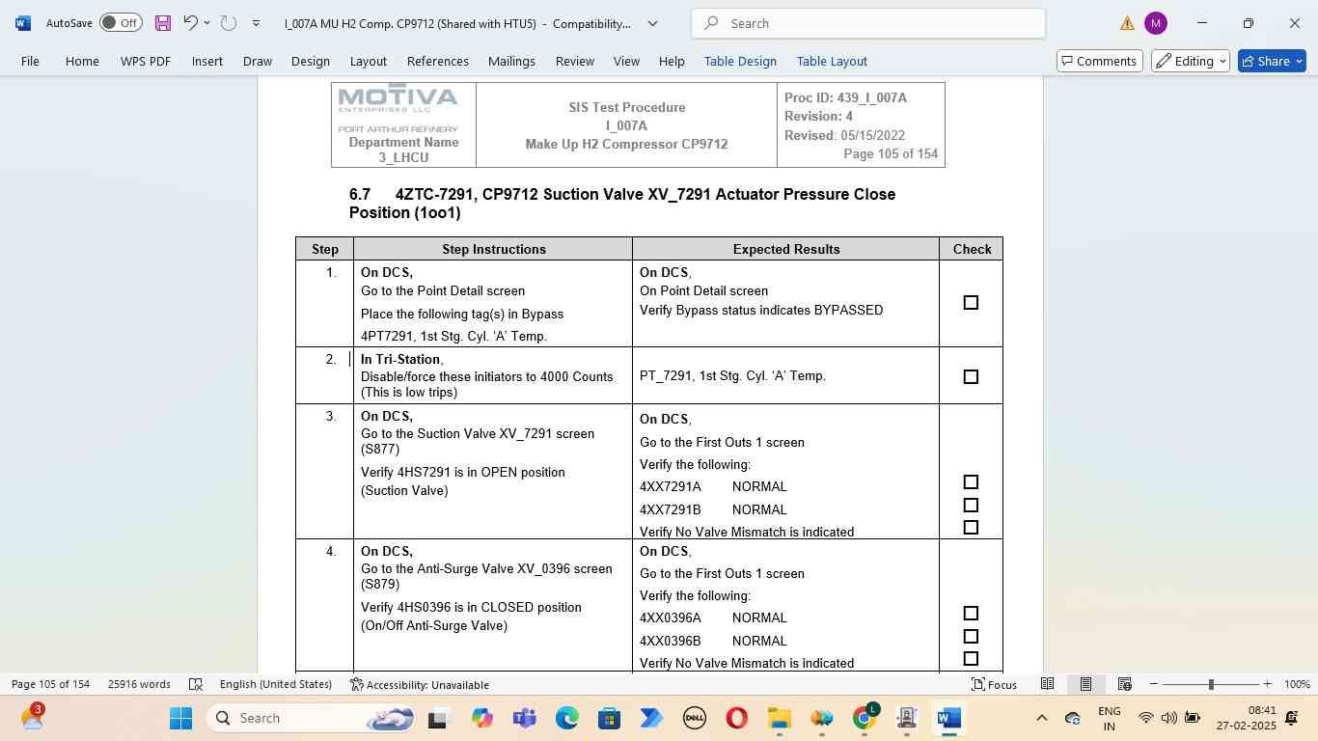1318x741 pixels.
Task: Open the References tab
Action: [x=437, y=61]
